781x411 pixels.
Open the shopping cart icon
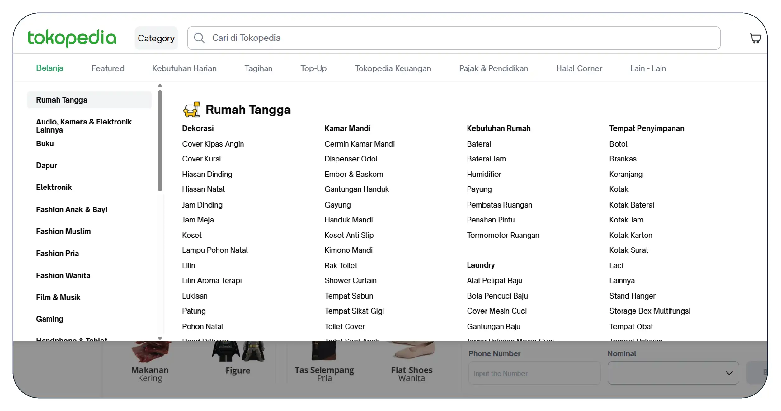755,38
